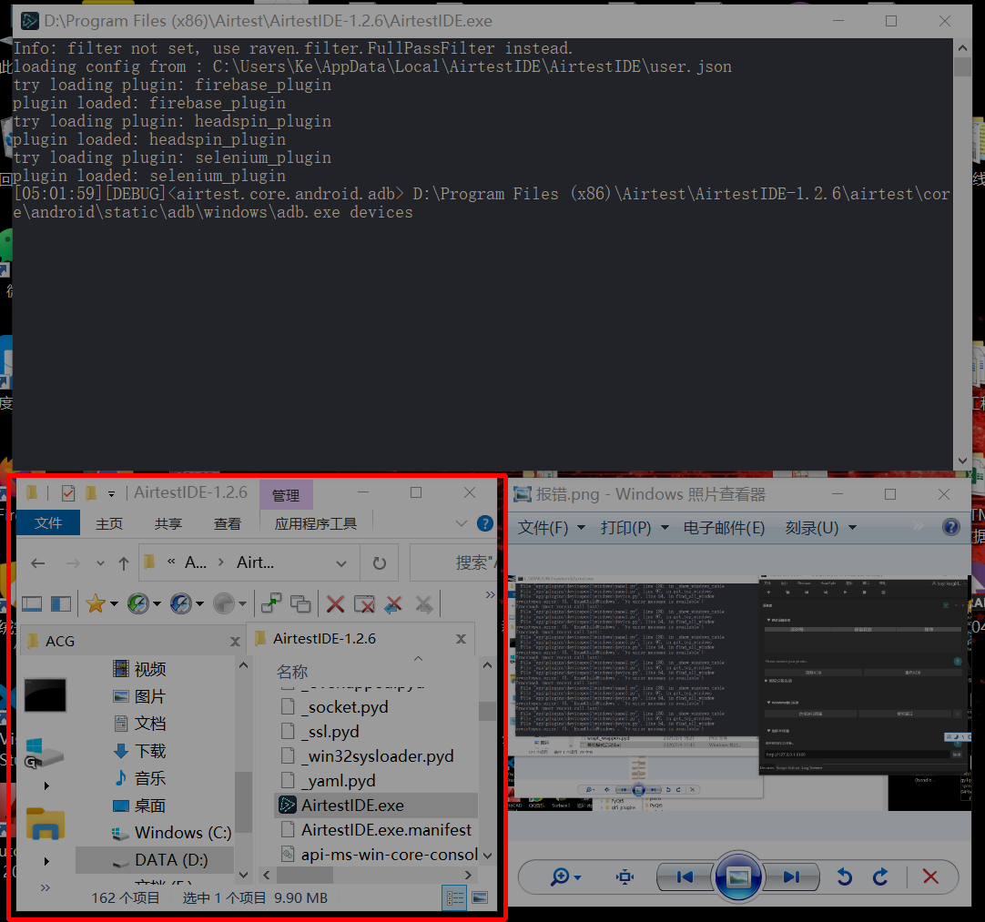Open address bar history dropdown
Viewport: 985px width, 922px height.
(x=341, y=563)
